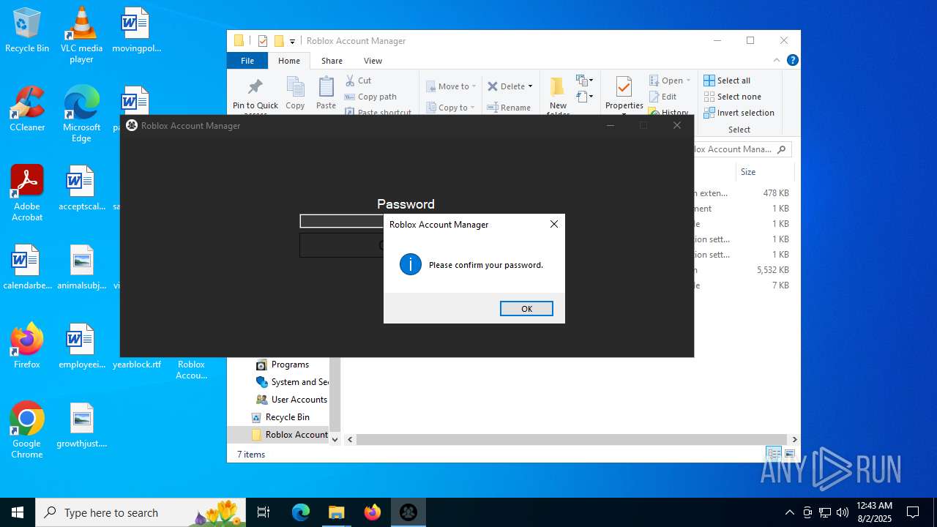This screenshot has height=527, width=937.
Task: Click Pin to Quick access in Explorer ribbon
Action: click(255, 96)
